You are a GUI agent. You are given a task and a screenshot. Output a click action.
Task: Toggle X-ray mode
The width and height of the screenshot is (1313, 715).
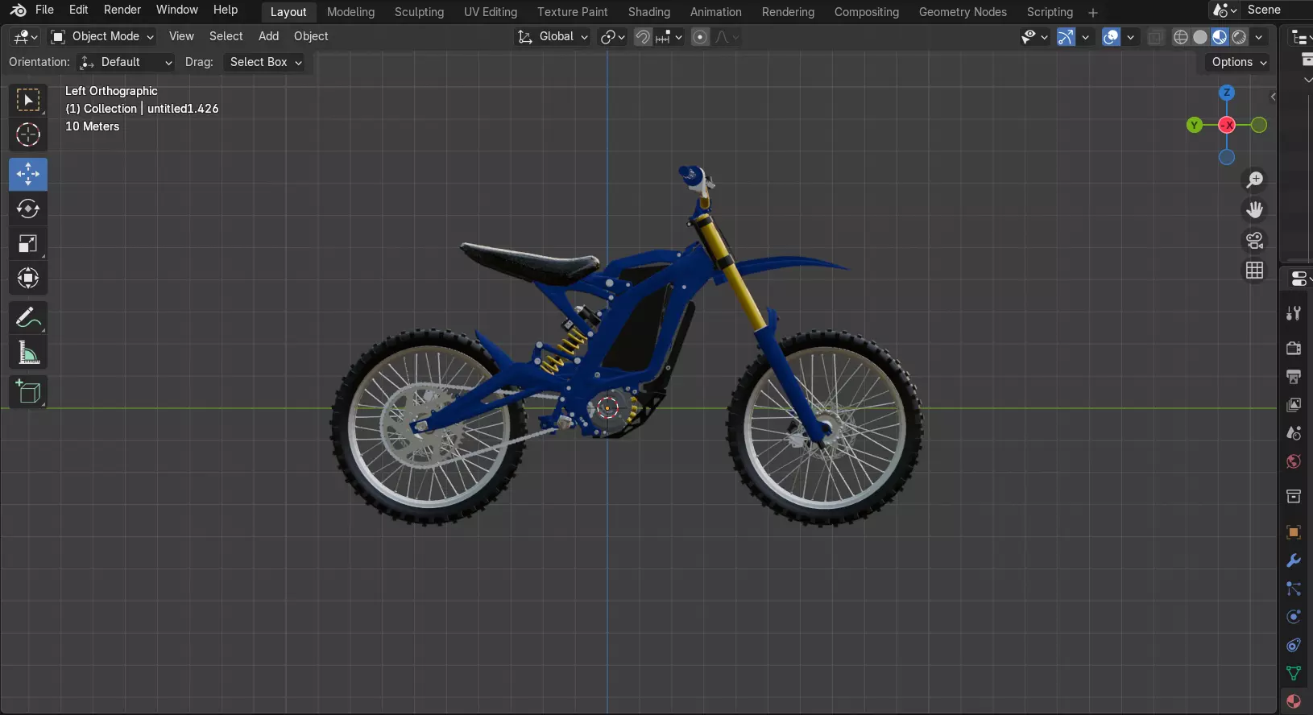pos(1155,37)
